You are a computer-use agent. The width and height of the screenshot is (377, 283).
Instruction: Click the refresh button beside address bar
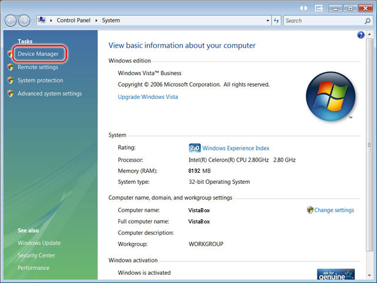pyautogui.click(x=276, y=21)
